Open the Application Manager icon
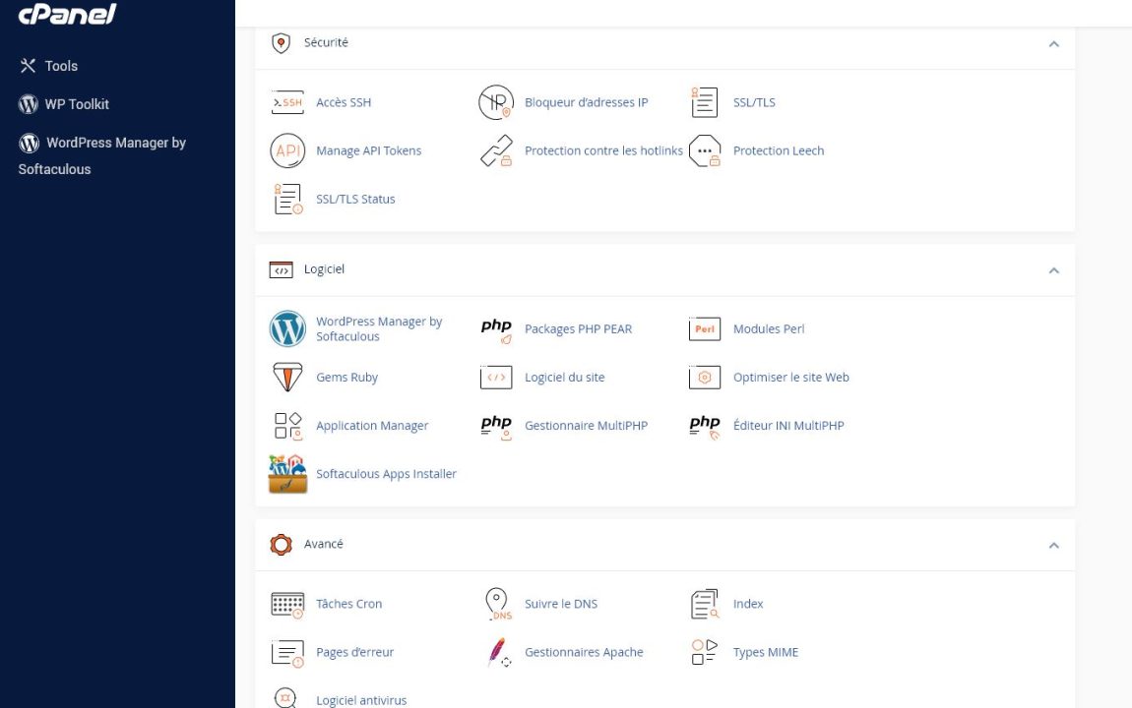Image resolution: width=1132 pixels, height=708 pixels. 288,426
